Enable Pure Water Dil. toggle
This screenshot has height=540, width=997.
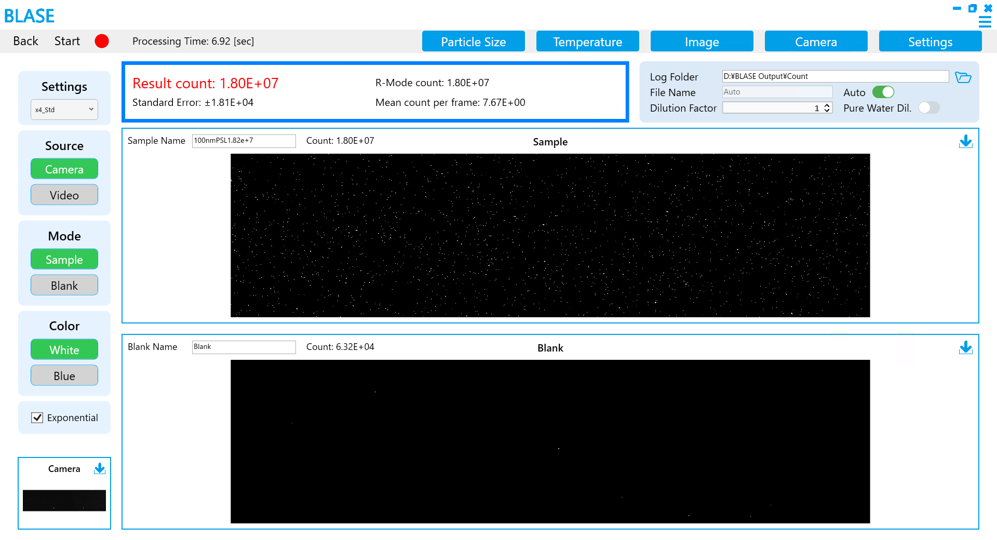pyautogui.click(x=928, y=108)
